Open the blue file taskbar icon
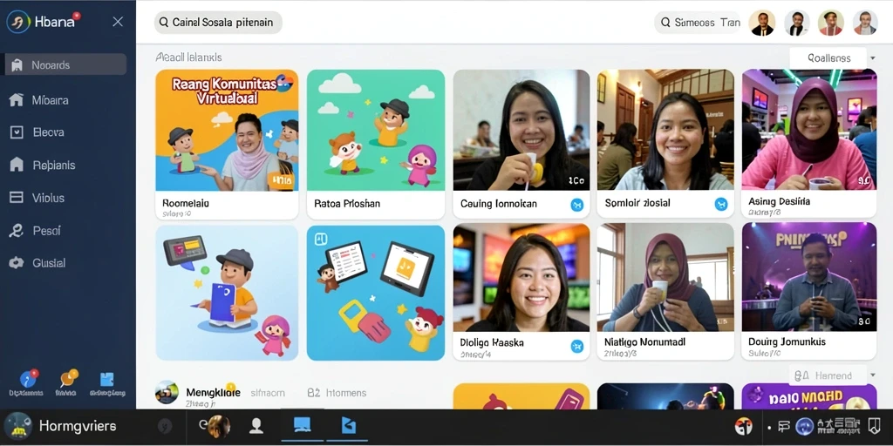The width and height of the screenshot is (893, 446). coord(347,425)
